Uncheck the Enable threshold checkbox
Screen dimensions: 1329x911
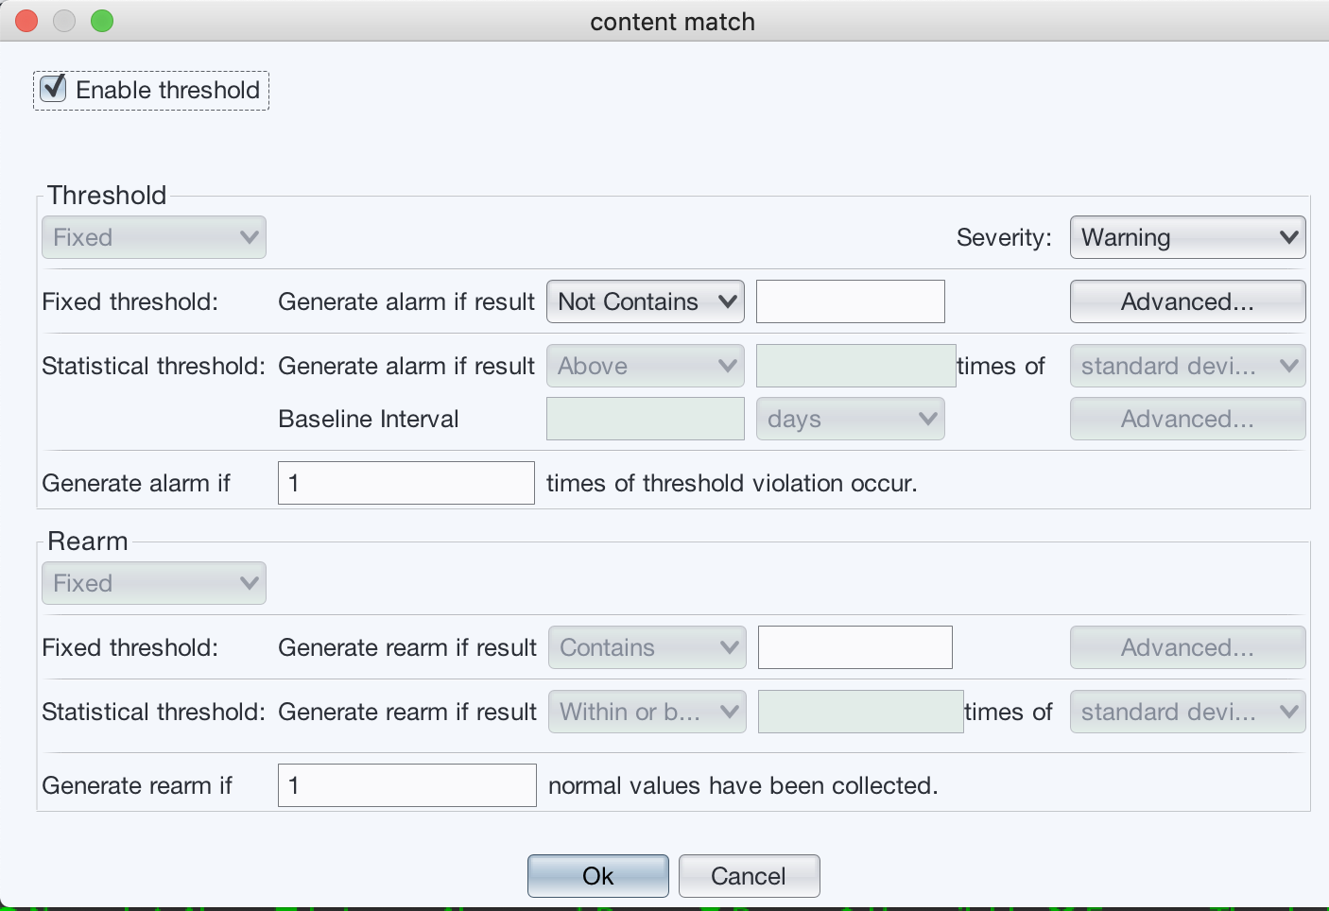(54, 90)
